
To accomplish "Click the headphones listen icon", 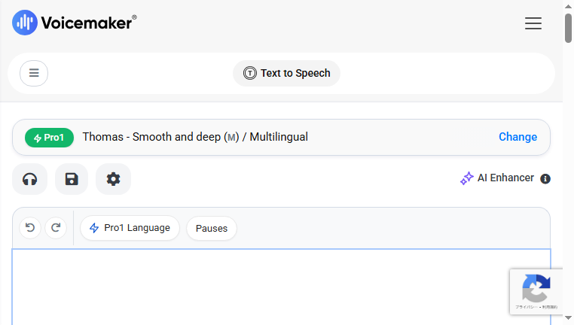I will click(29, 179).
